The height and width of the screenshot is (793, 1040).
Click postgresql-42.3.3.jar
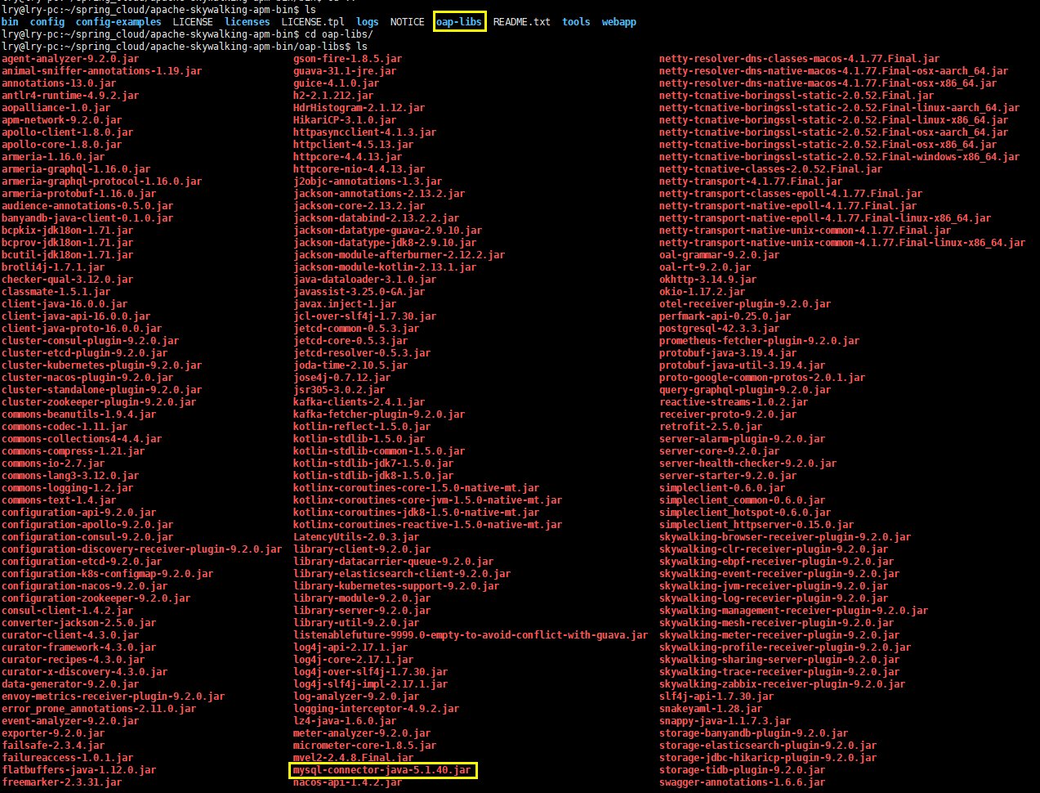[719, 329]
